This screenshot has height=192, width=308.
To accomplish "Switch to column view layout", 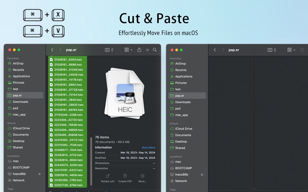I will click(x=107, y=50).
